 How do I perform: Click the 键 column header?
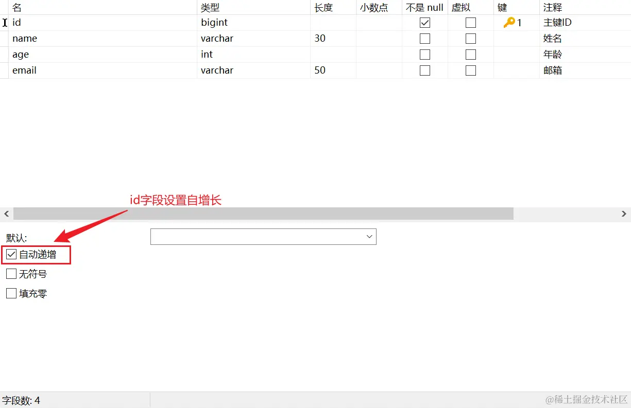tap(517, 7)
